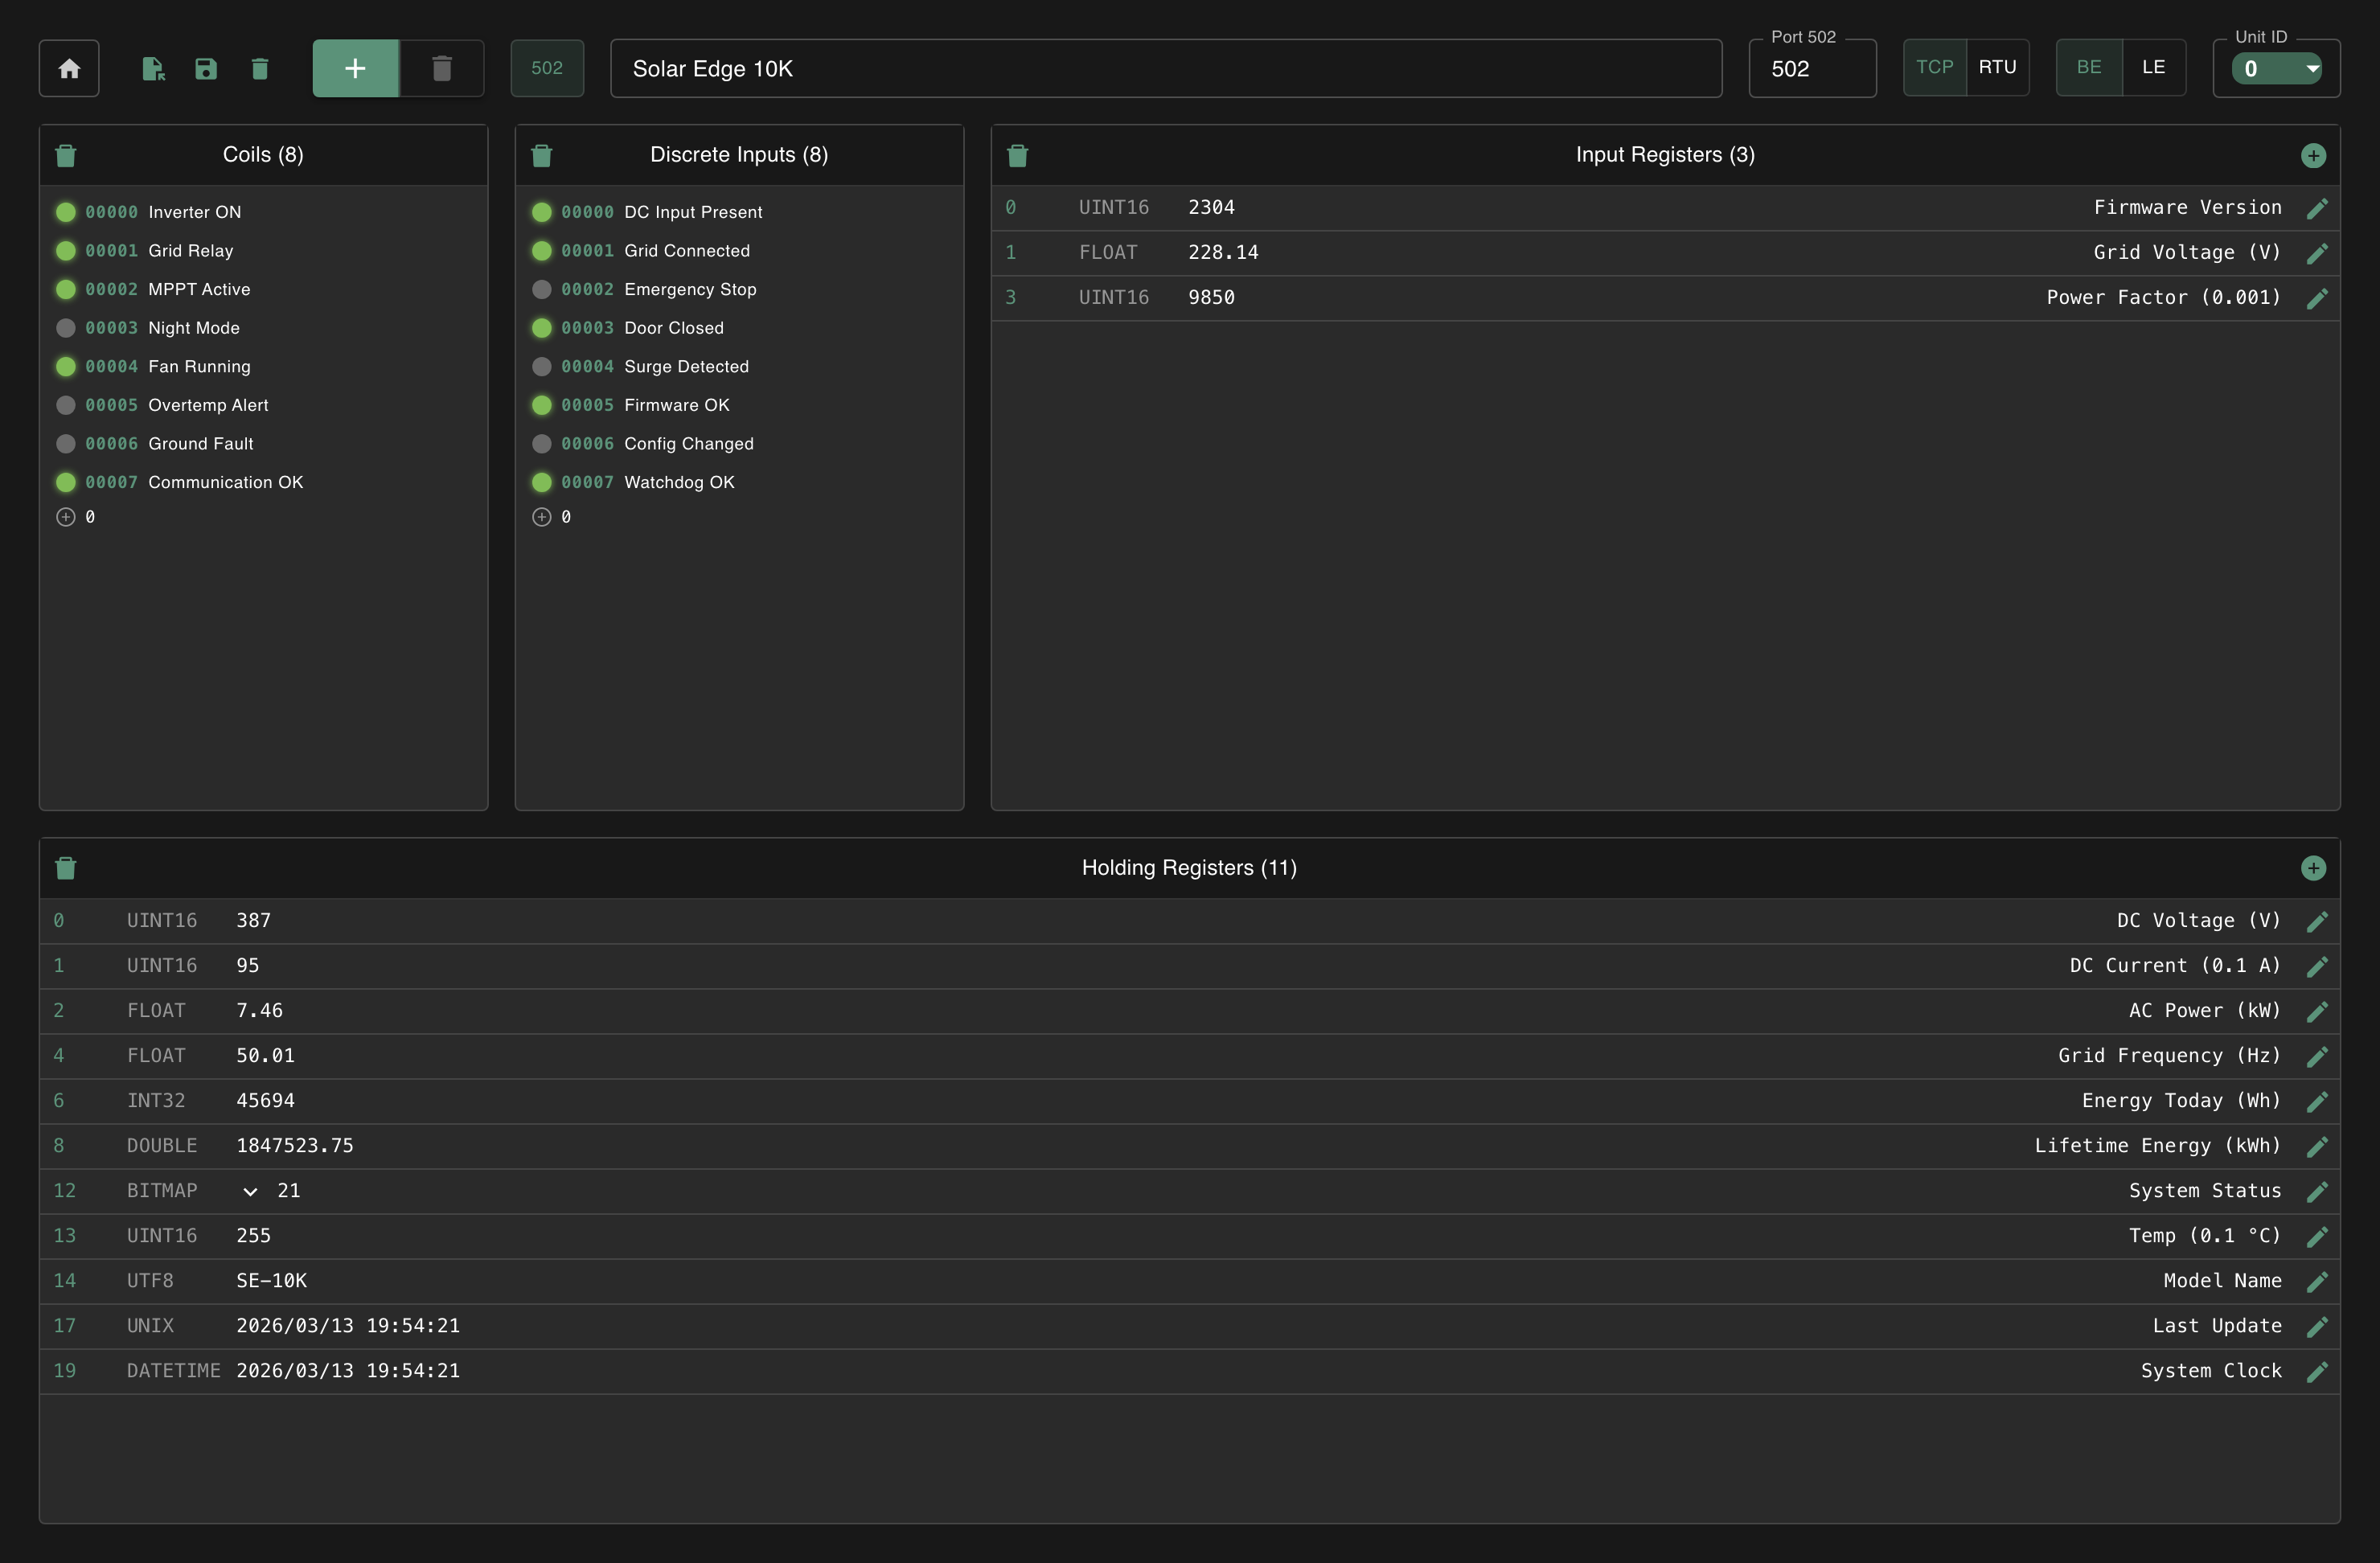Add a new coil with the plus circle
The height and width of the screenshot is (1563, 2380).
click(66, 517)
